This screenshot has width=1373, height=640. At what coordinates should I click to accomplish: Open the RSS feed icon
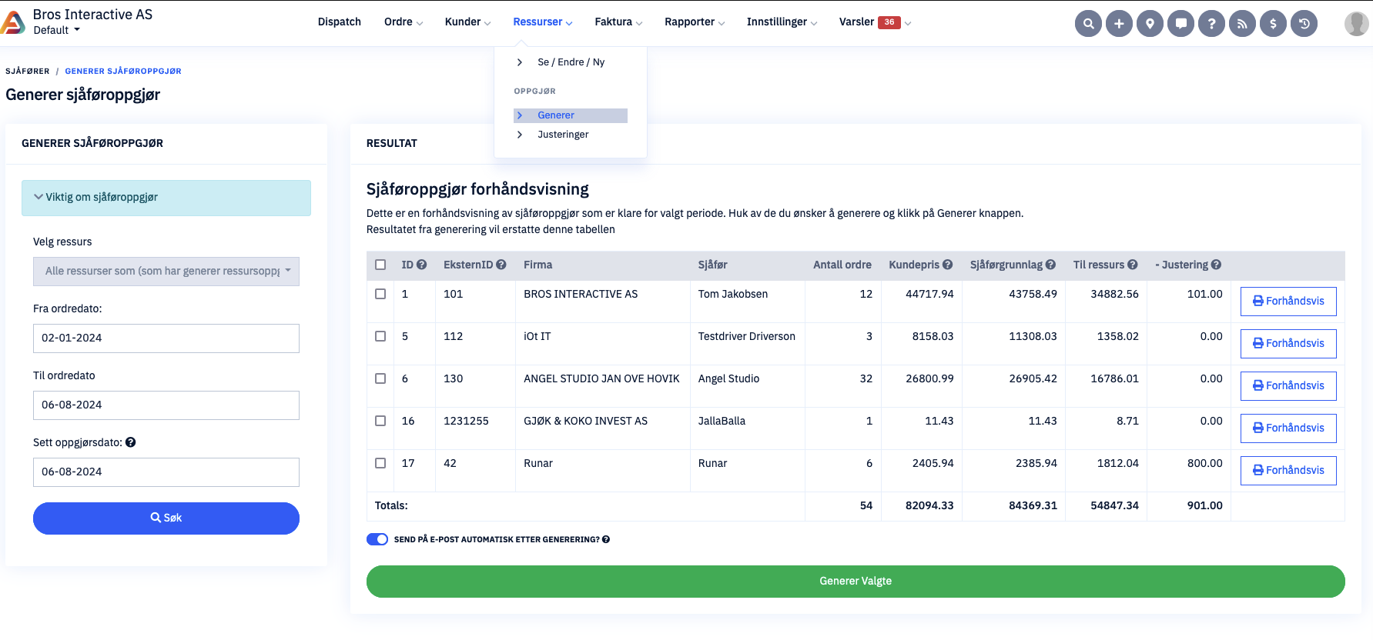[1242, 23]
